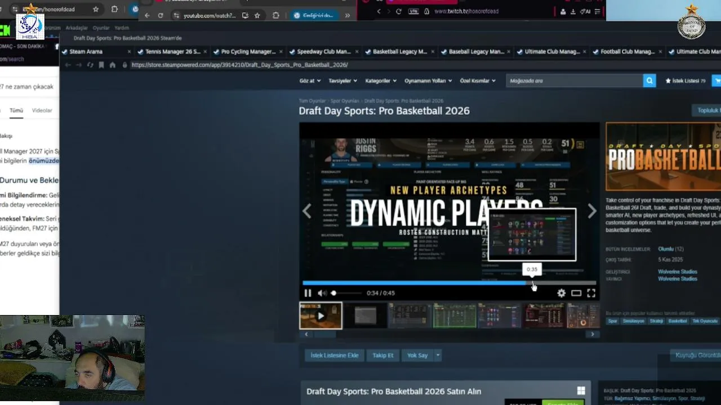The height and width of the screenshot is (405, 721).
Task: Open the Olumlu reviews link
Action: (x=666, y=249)
